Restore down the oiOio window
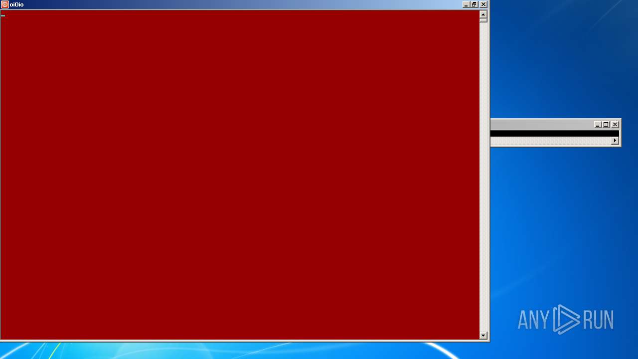This screenshot has width=638, height=359. (x=475, y=4)
